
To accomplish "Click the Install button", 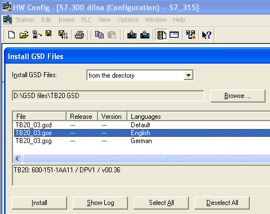I will point(39,203).
